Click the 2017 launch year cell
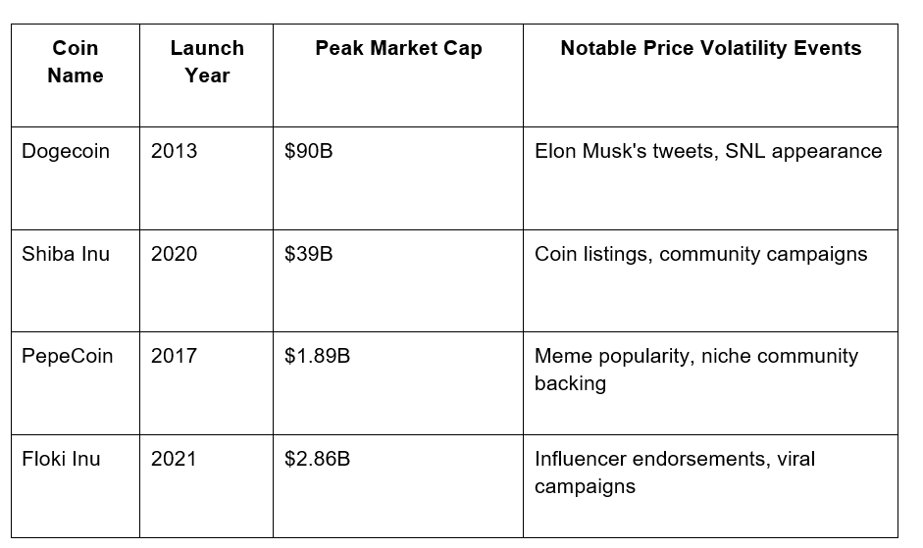Viewport: 923px width, 548px height. 207,383
